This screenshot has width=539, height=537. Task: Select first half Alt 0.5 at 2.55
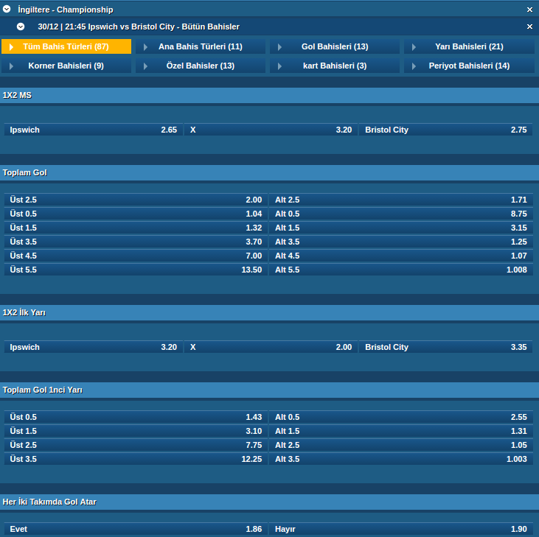coord(401,417)
